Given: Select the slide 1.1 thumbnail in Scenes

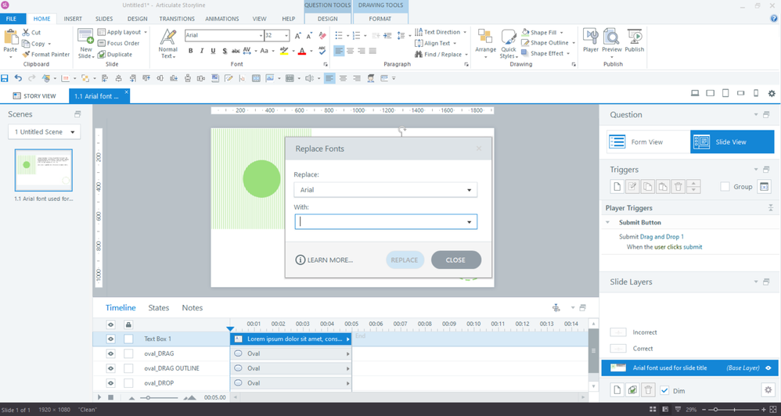Looking at the screenshot, I should 44,170.
